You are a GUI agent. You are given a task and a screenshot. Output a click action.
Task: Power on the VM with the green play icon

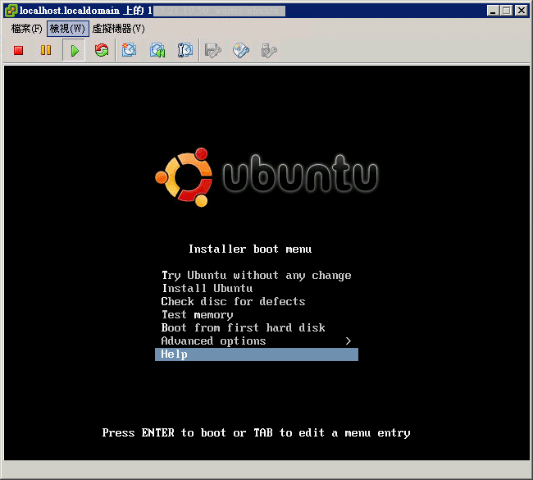[74, 51]
